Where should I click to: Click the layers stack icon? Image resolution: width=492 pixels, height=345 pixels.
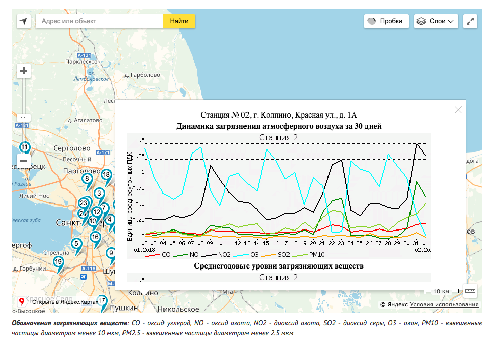(x=421, y=21)
